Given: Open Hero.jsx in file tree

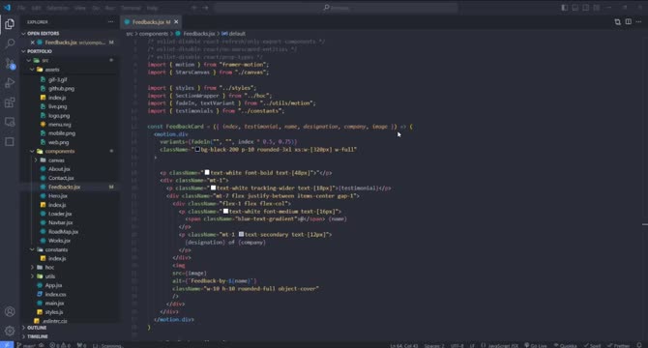Looking at the screenshot, I should 58,195.
